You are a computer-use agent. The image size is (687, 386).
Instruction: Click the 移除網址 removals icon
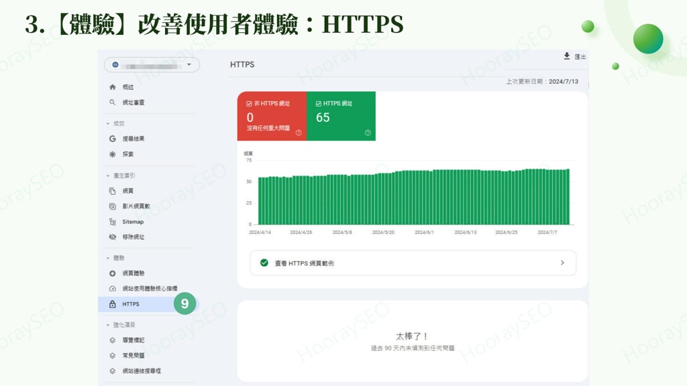pos(112,237)
